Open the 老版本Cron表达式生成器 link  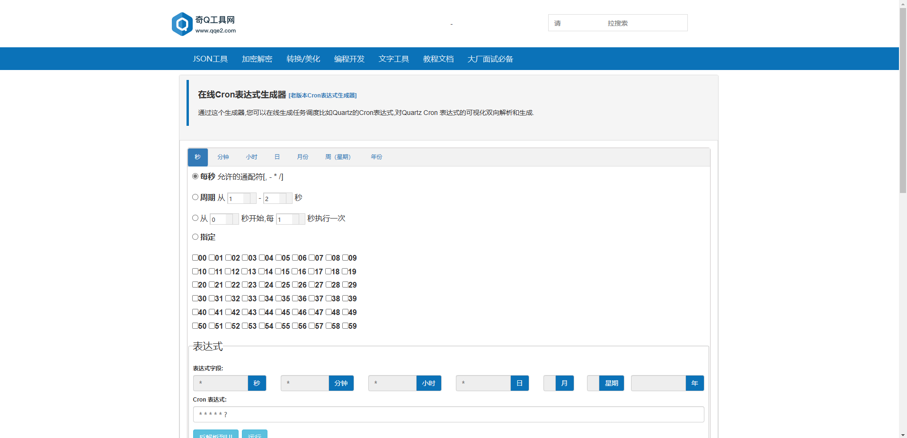click(x=323, y=95)
